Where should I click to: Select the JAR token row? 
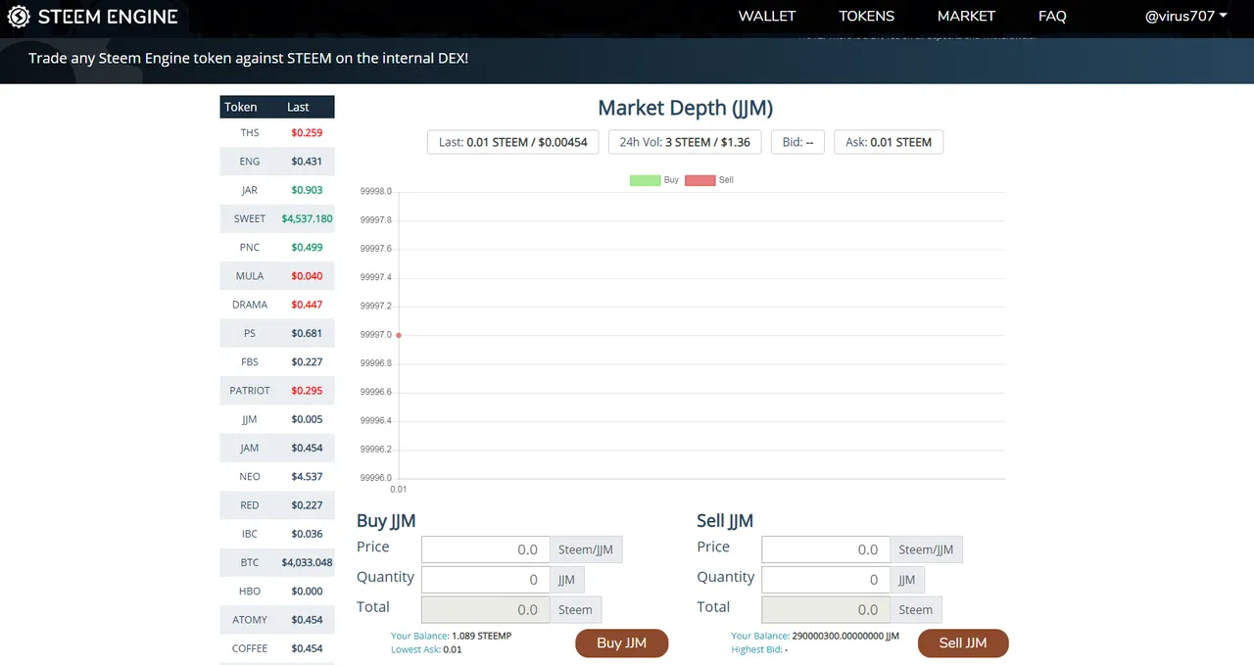tap(277, 190)
